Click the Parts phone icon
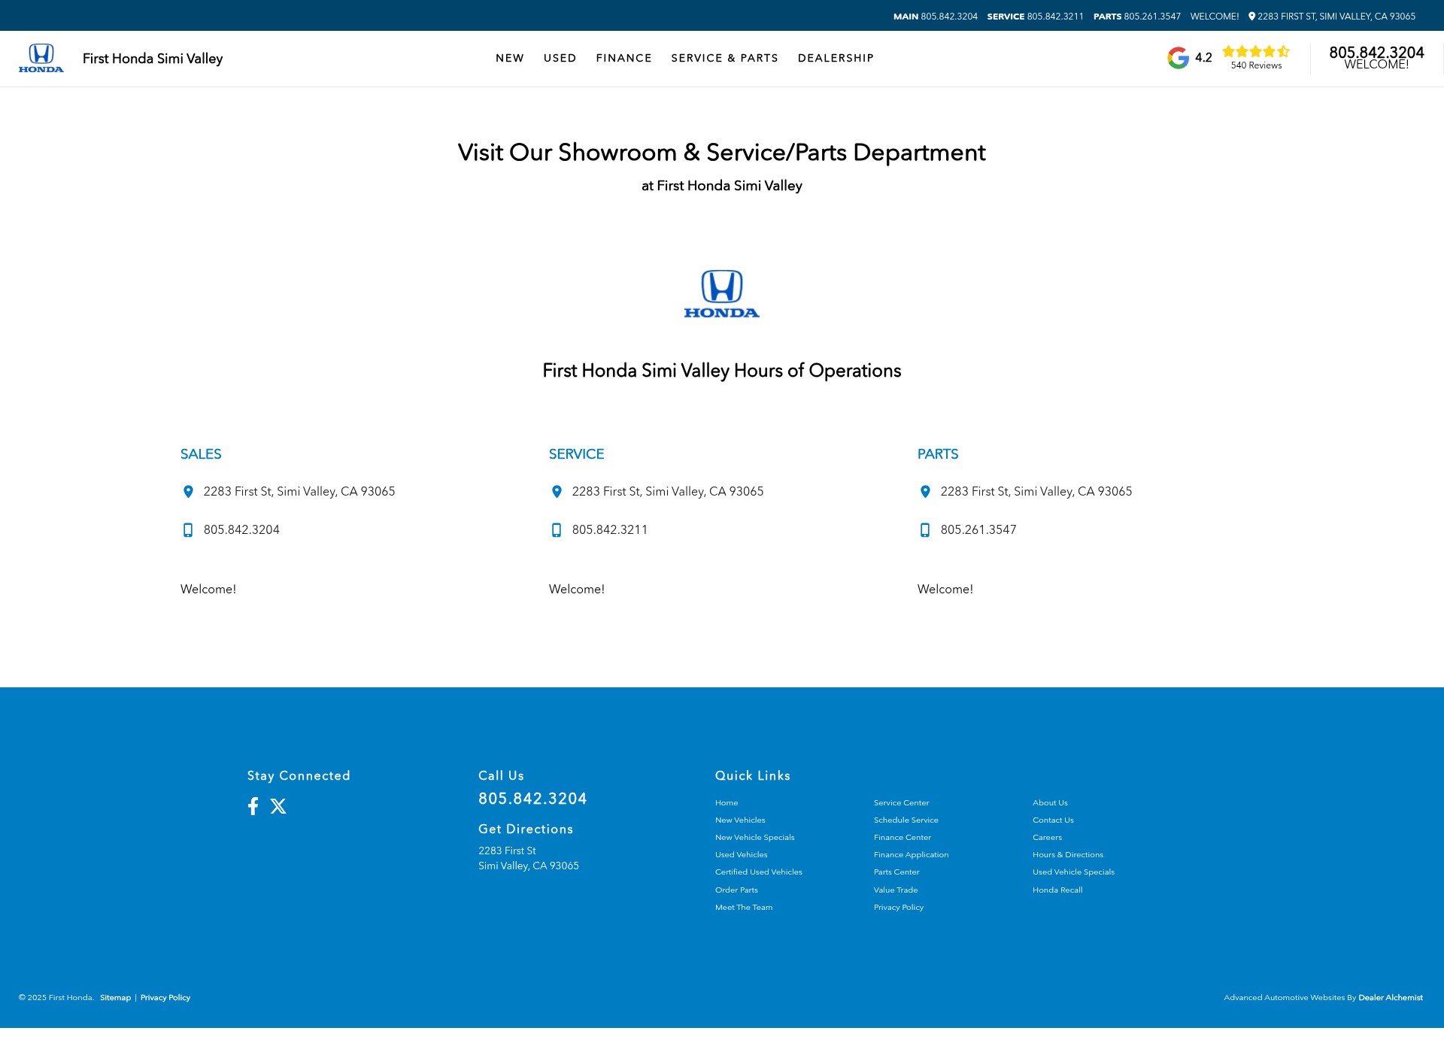 (925, 530)
